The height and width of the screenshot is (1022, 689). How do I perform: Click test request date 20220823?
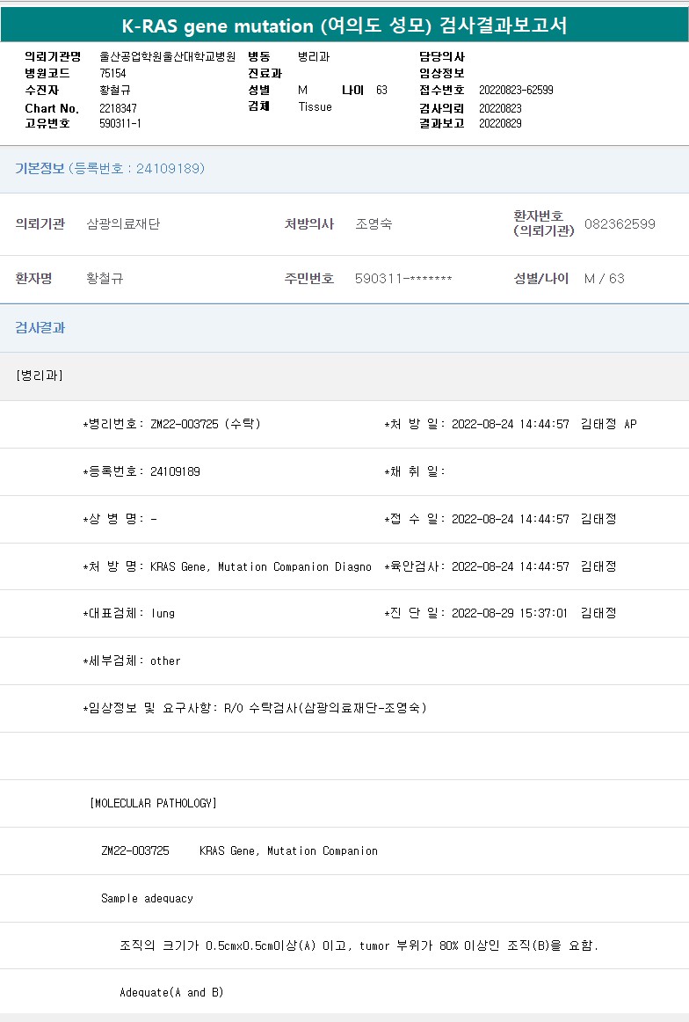click(x=500, y=108)
